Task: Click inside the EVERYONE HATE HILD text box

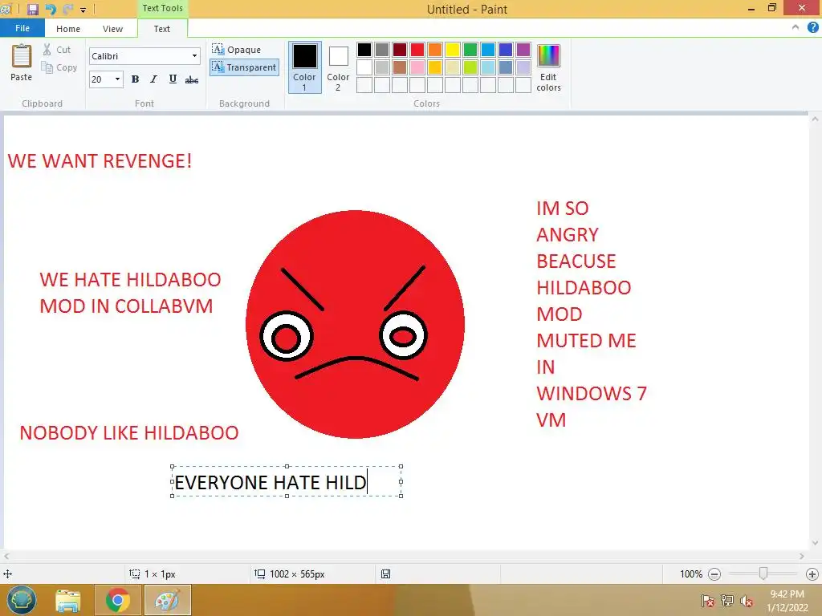Action: pyautogui.click(x=287, y=481)
